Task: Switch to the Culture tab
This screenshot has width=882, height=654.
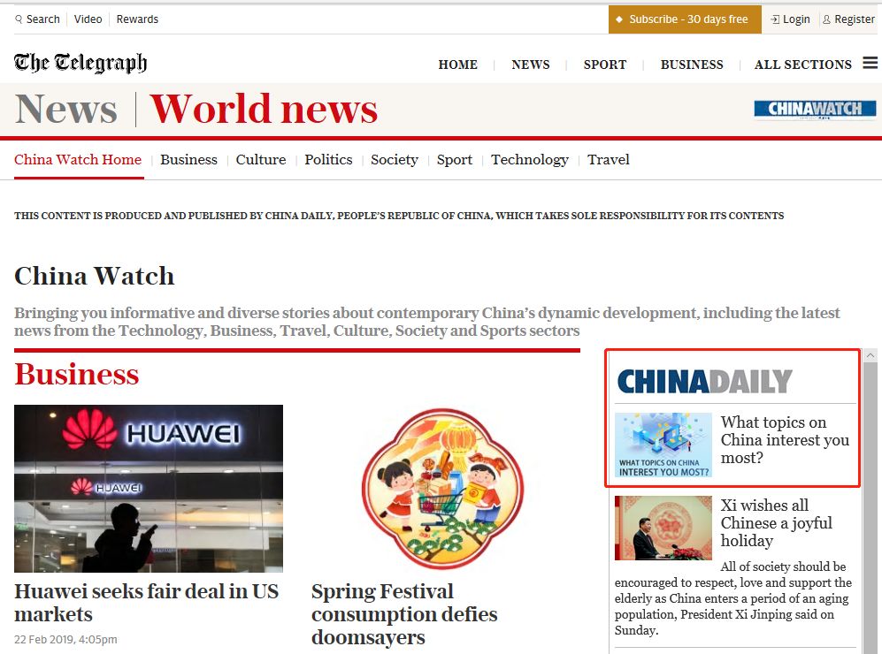Action: tap(260, 160)
